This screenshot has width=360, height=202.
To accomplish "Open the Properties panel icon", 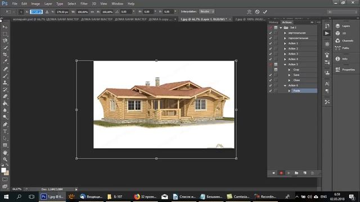I will pos(337,70).
